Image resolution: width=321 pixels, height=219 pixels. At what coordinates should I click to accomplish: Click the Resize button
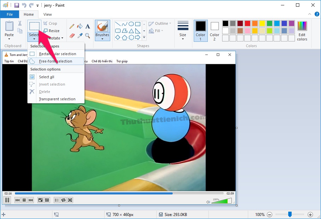tap(51, 31)
